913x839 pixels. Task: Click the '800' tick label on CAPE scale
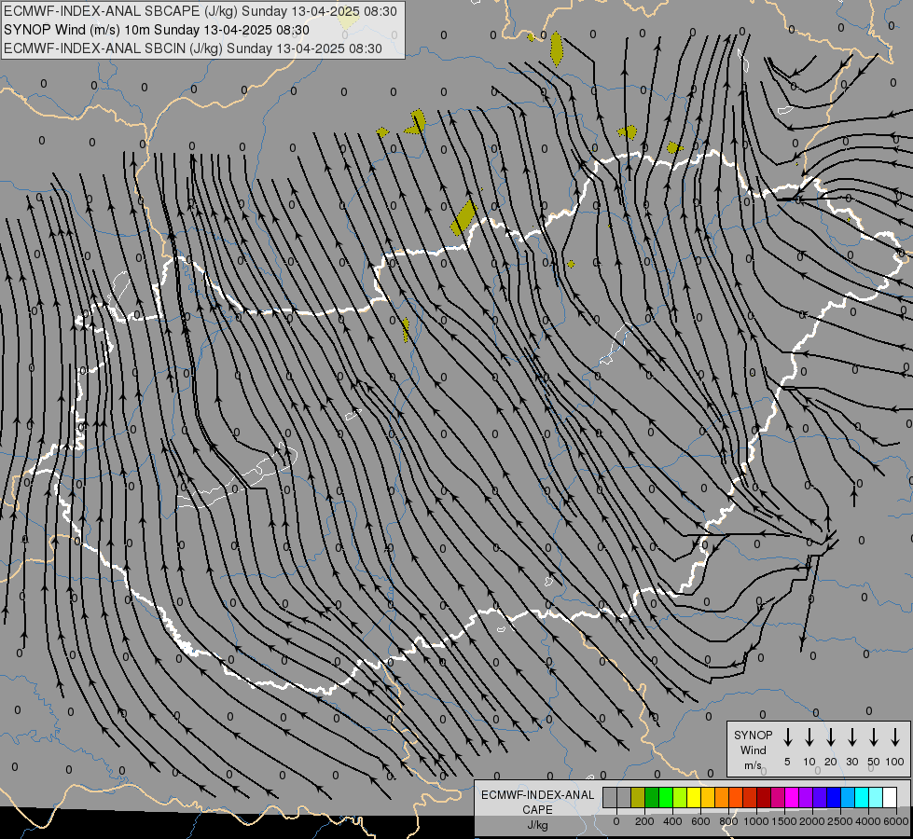pos(728,821)
